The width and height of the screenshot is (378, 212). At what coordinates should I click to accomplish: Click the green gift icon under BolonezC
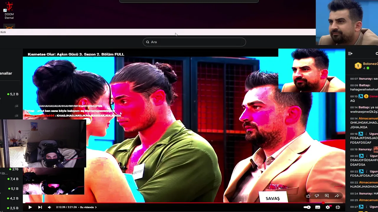368,68
